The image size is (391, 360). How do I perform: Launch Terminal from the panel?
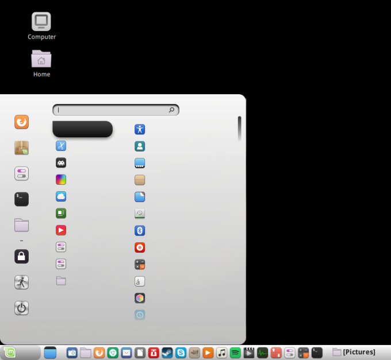coord(317,353)
